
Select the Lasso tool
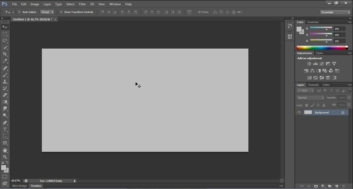pyautogui.click(x=5, y=41)
